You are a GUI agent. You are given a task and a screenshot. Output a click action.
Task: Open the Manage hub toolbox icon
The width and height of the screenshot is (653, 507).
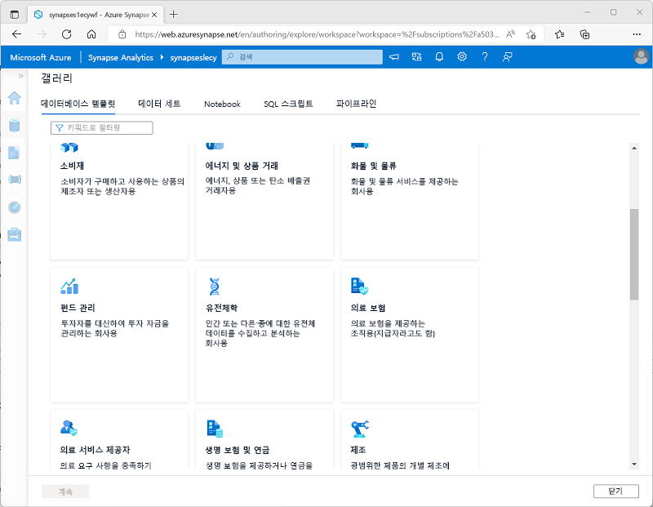point(14,234)
